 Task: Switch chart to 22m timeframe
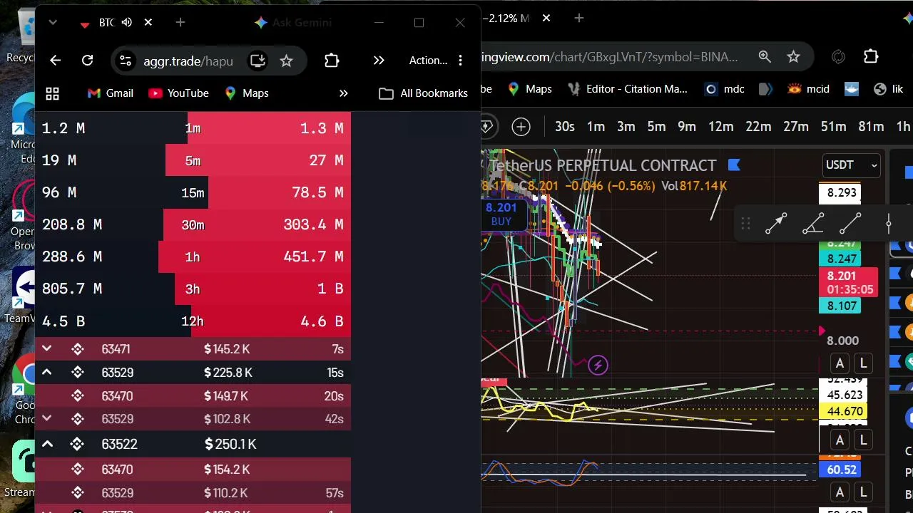758,127
